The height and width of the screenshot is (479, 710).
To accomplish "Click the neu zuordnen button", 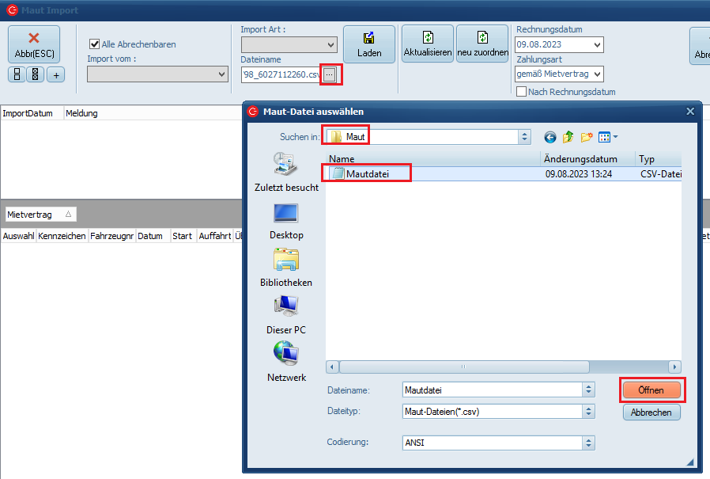I will tap(482, 44).
